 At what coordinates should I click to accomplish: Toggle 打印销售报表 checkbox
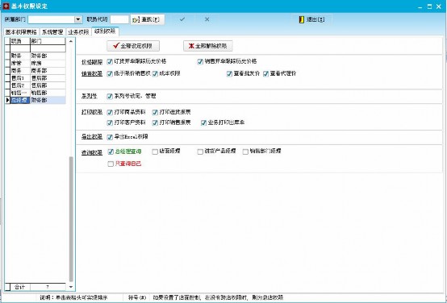click(155, 122)
